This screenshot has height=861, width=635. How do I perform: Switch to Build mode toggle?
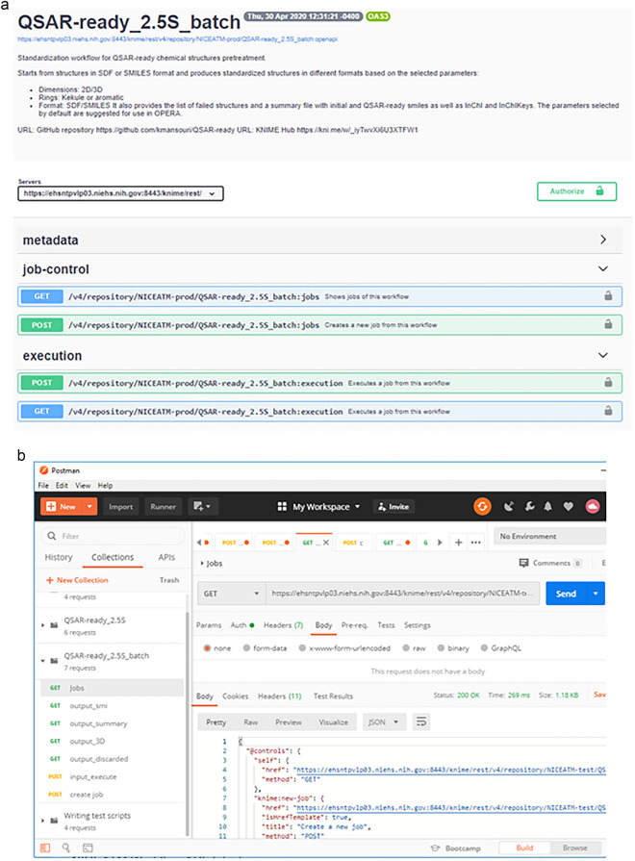pyautogui.click(x=524, y=848)
